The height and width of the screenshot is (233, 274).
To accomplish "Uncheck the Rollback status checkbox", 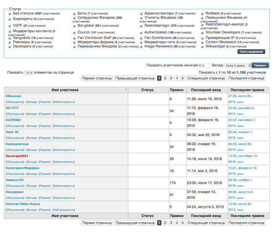I will 202,14.
